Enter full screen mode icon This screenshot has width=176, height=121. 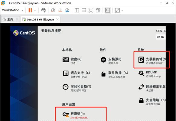91,10
